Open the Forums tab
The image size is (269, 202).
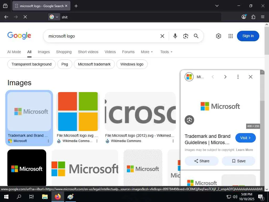[128, 52]
